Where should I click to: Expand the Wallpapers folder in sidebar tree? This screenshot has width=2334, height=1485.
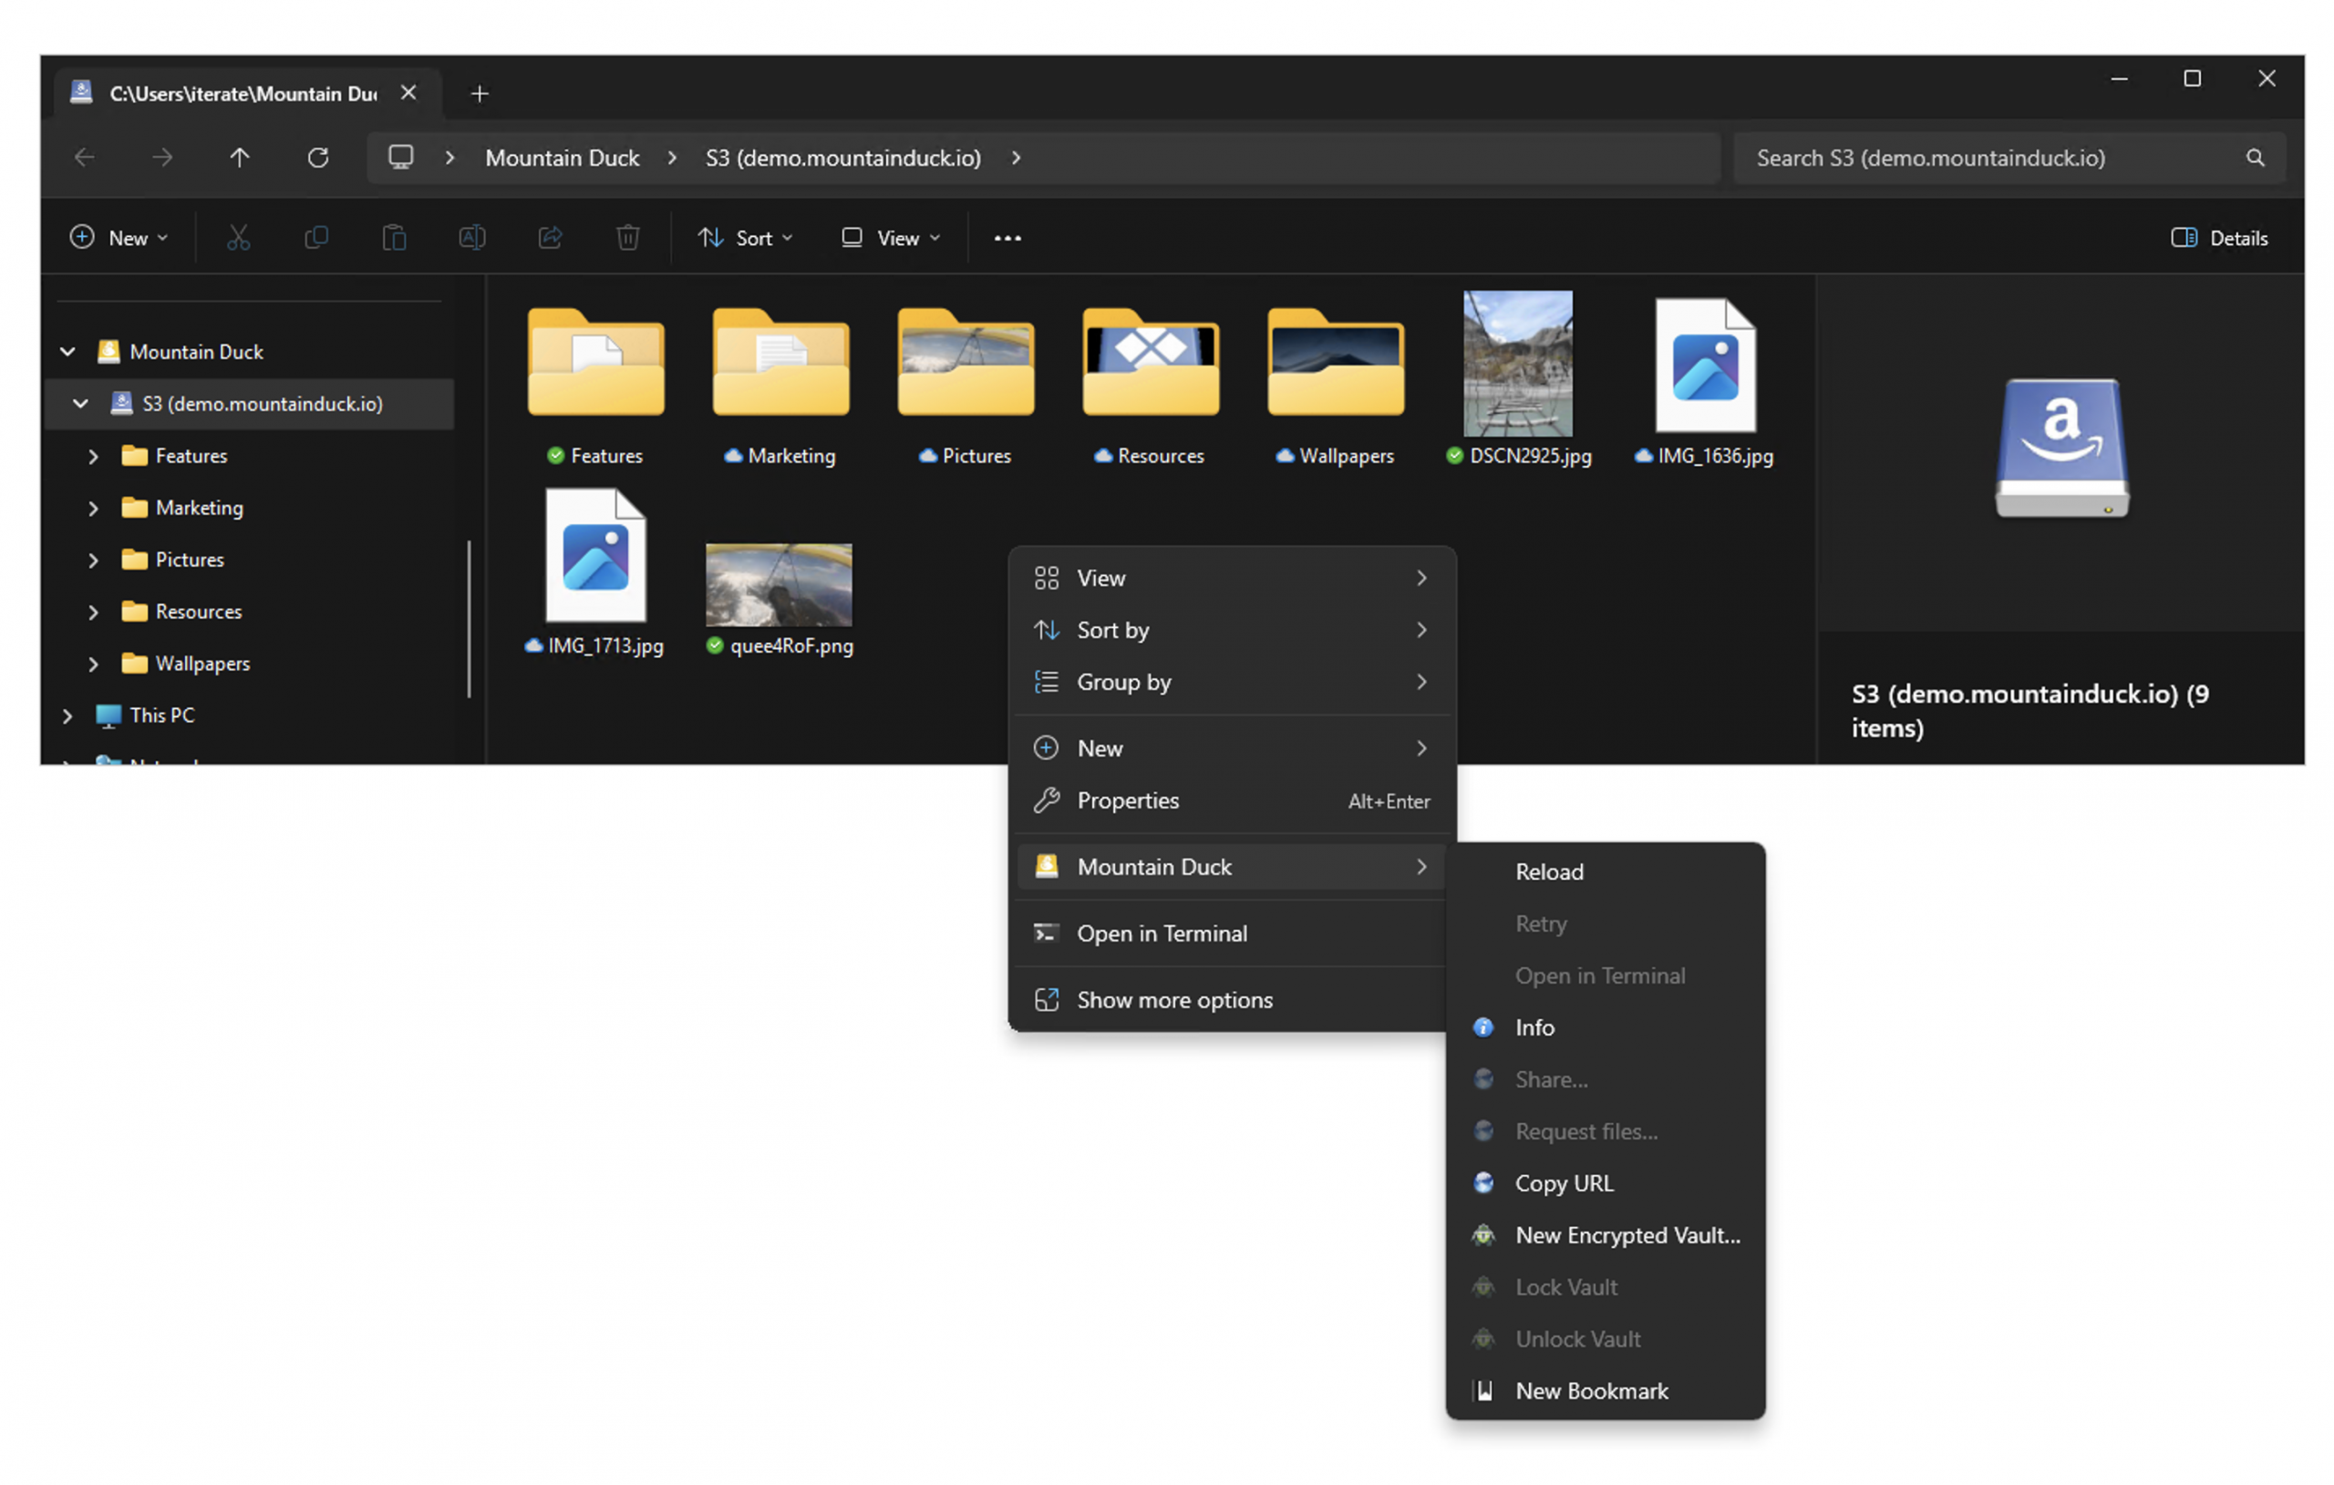pos(93,664)
